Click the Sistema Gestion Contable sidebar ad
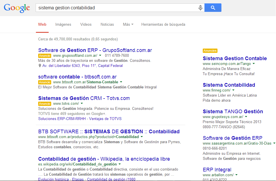This screenshot has width=276, height=181. pyautogui.click(x=235, y=58)
